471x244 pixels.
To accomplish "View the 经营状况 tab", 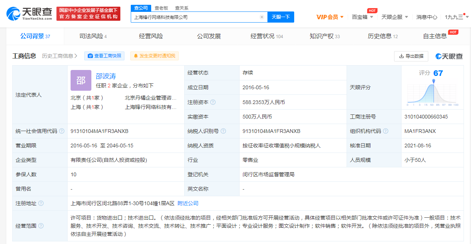I will click(267, 36).
